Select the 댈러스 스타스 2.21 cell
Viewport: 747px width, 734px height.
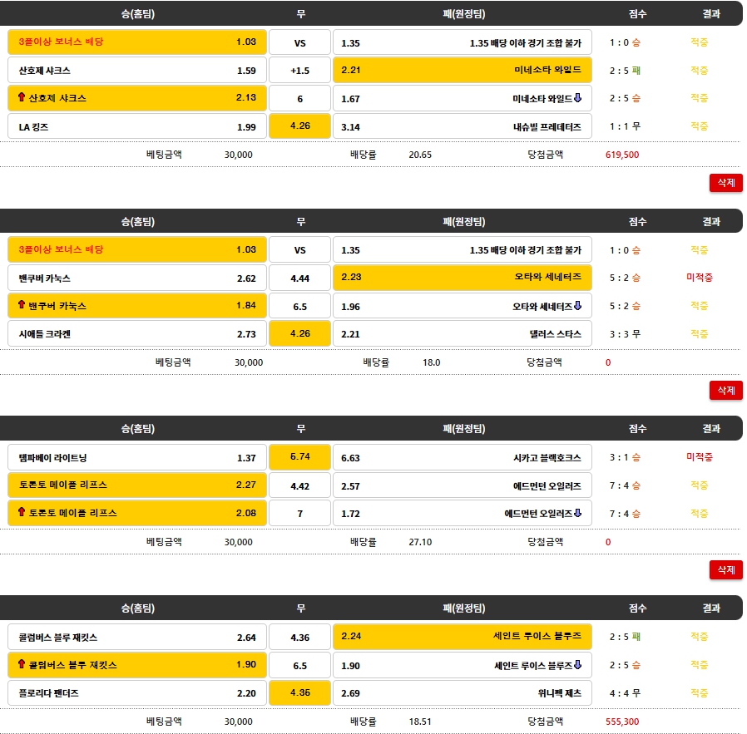click(x=463, y=333)
